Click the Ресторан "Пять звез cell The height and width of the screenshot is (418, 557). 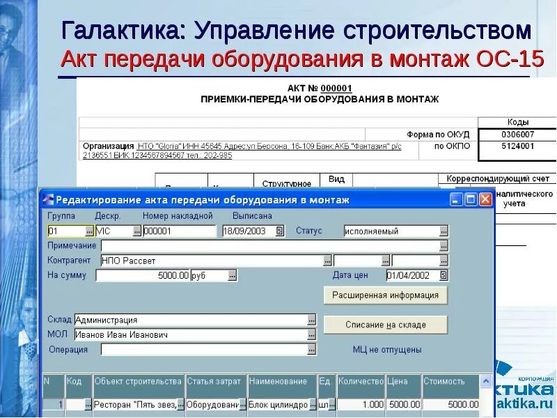click(x=135, y=405)
